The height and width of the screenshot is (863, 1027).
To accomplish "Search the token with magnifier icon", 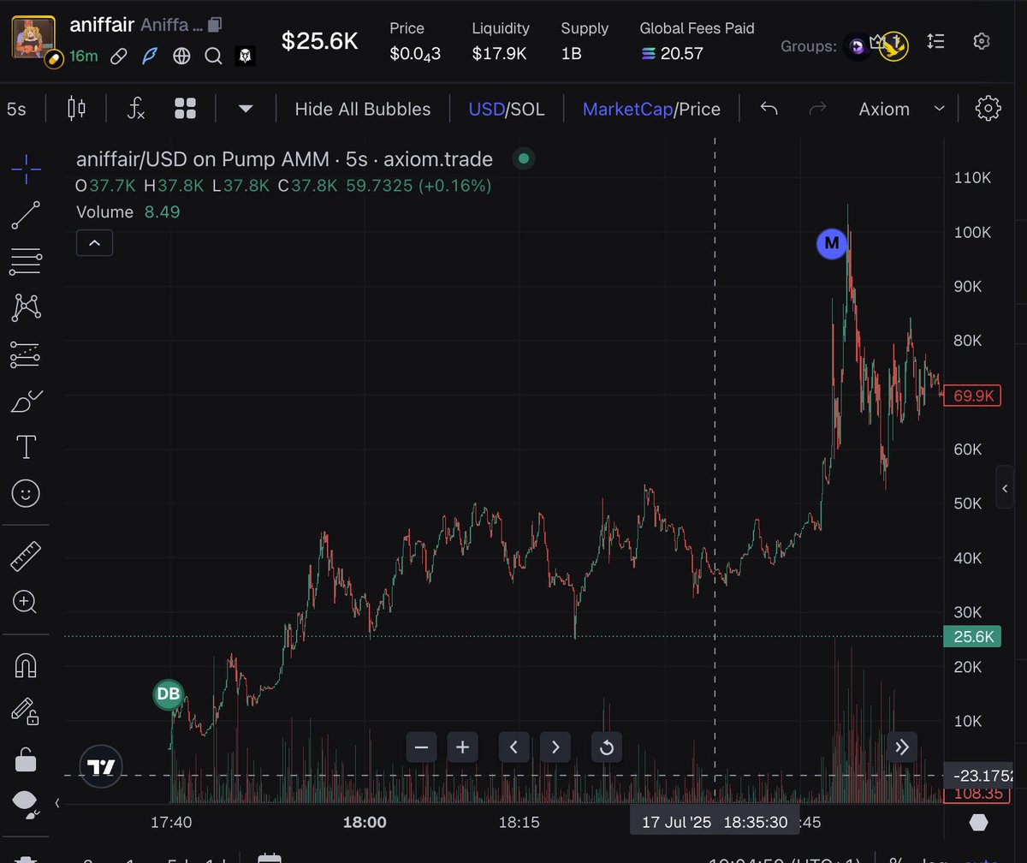I will tap(213, 57).
